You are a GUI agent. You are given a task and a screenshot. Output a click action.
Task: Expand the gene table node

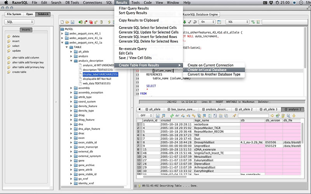pyautogui.click(x=71, y=161)
